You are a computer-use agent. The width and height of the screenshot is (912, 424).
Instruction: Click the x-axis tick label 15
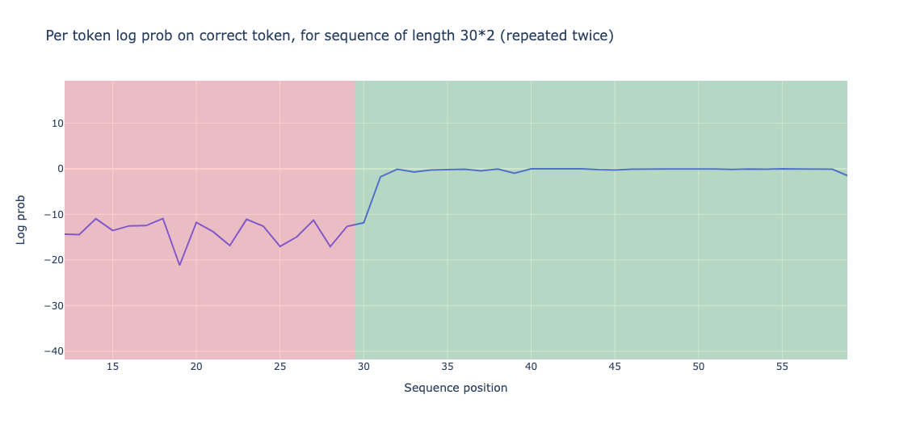pyautogui.click(x=112, y=367)
